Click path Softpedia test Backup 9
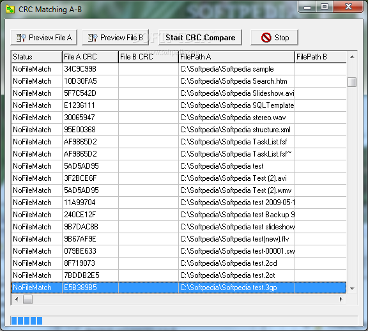Image resolution: width=368 pixels, height=331 pixels. point(237,215)
